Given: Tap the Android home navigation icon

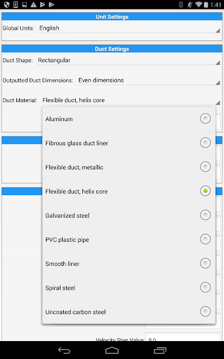Looking at the screenshot, I should 112,350.
